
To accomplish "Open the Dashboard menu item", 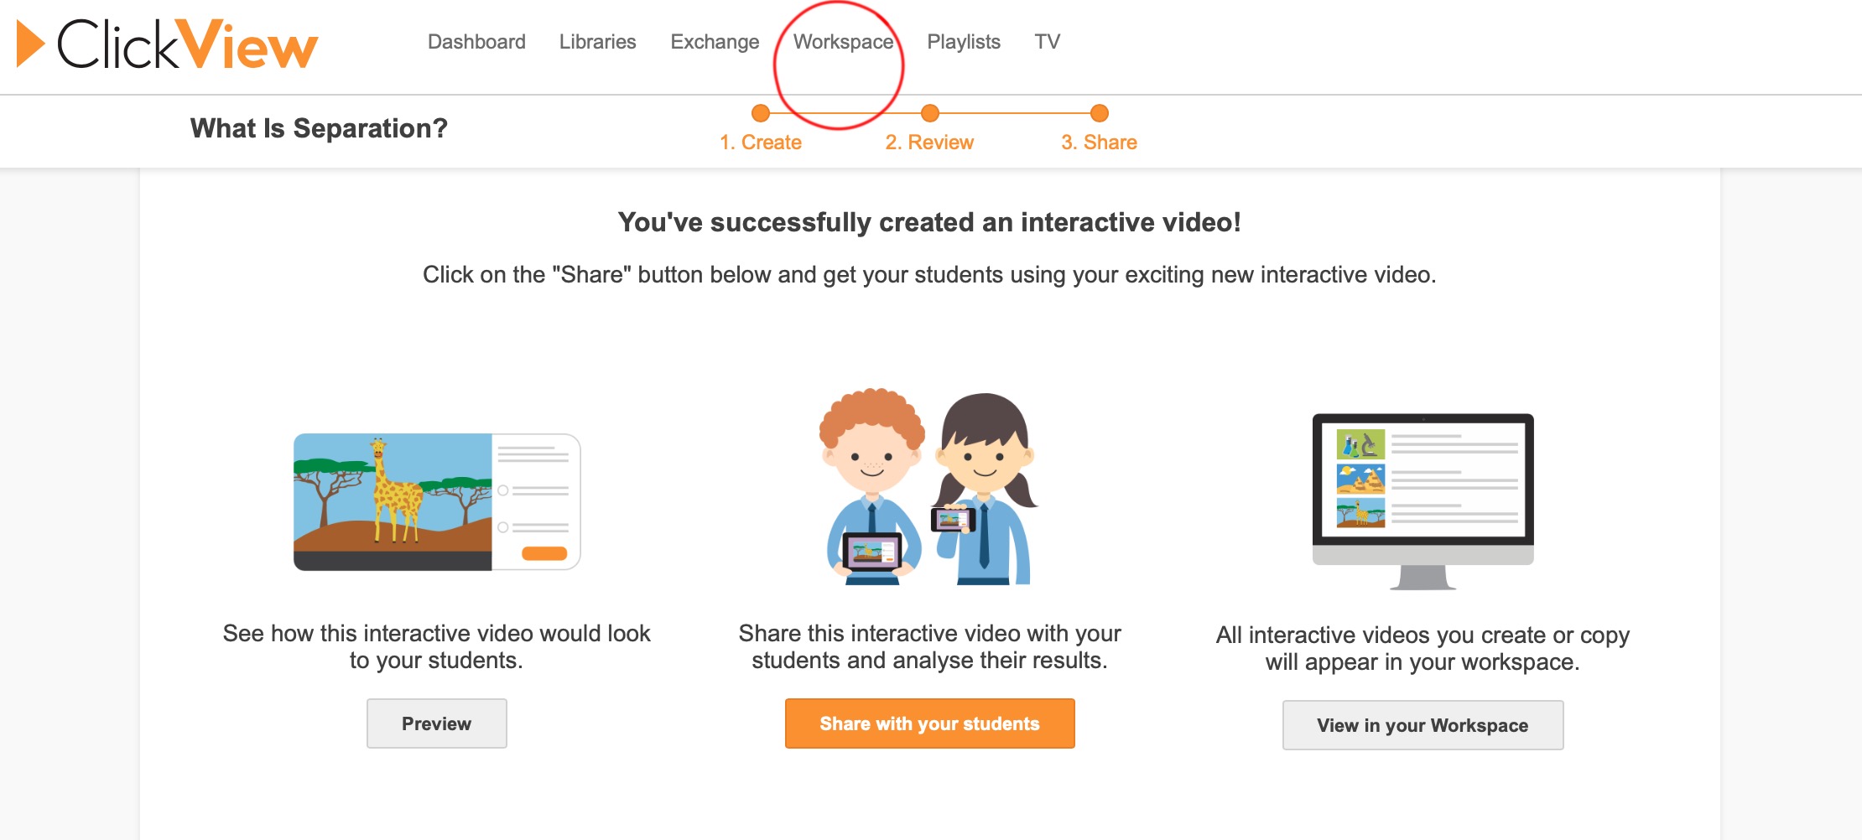I will click(476, 42).
